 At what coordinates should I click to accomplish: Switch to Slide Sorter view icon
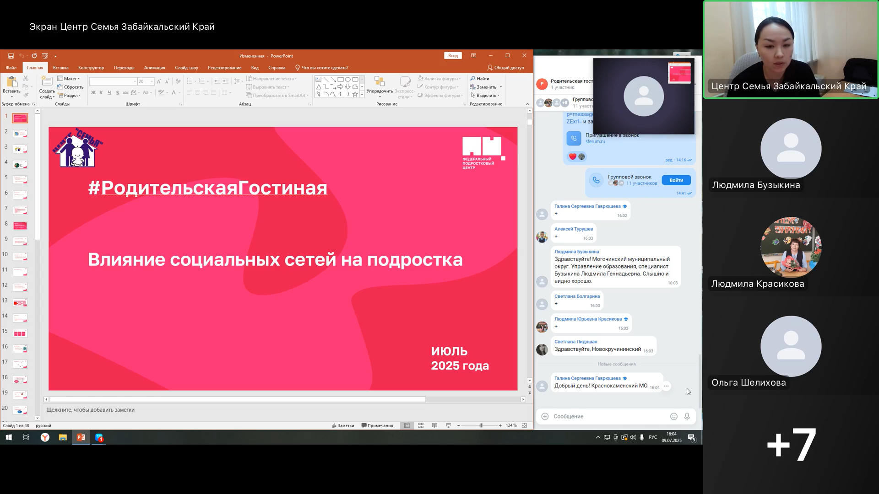click(421, 425)
